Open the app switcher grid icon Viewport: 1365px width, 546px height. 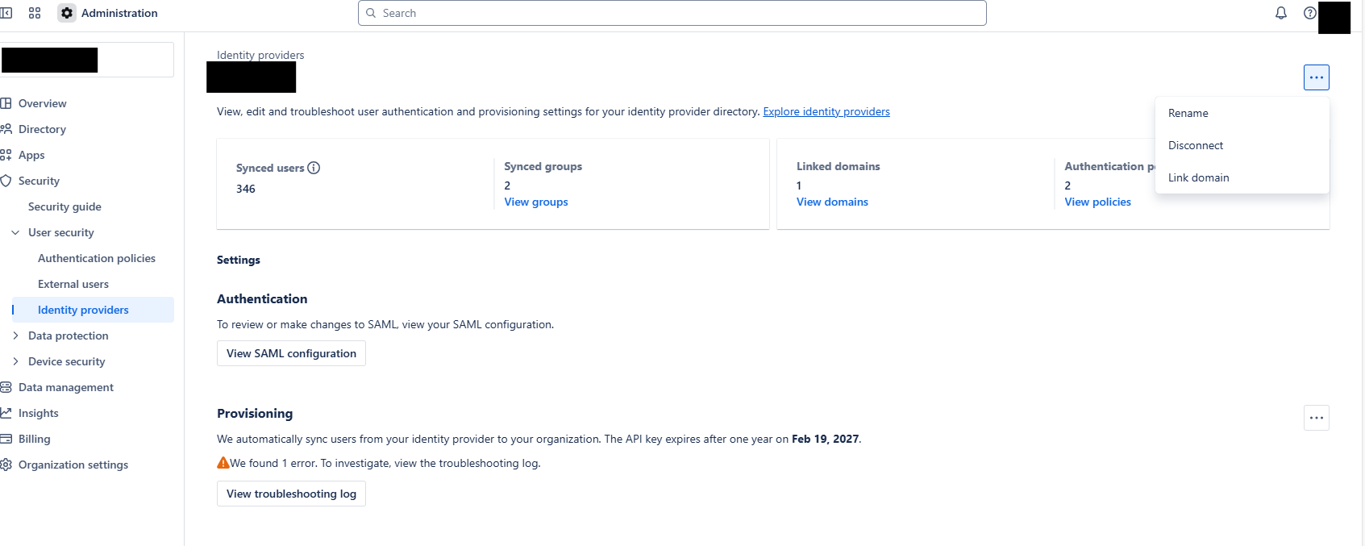click(35, 13)
